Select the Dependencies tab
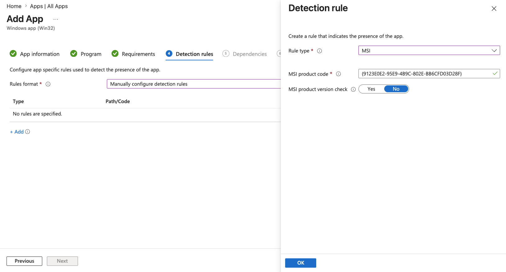506x272 pixels. (x=250, y=54)
